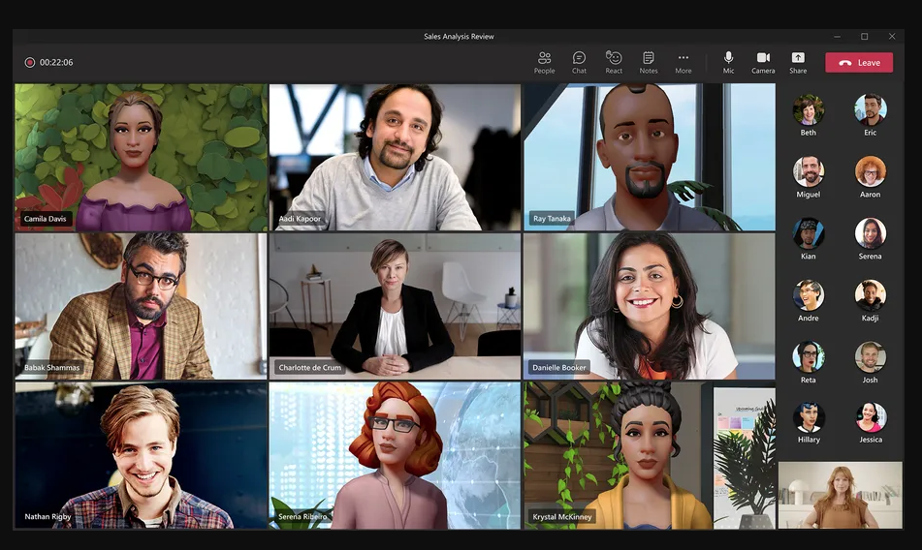Click Kadji's participant avatar
The height and width of the screenshot is (550, 922).
coord(870,295)
